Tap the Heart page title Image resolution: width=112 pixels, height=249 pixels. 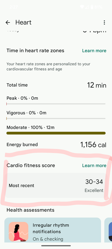[x=24, y=22]
